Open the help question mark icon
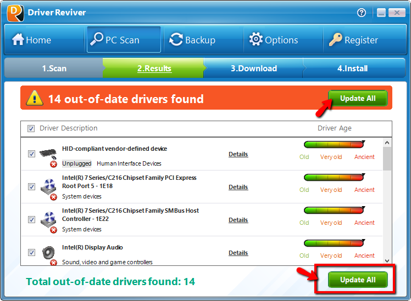411x301 pixels. coord(362,12)
